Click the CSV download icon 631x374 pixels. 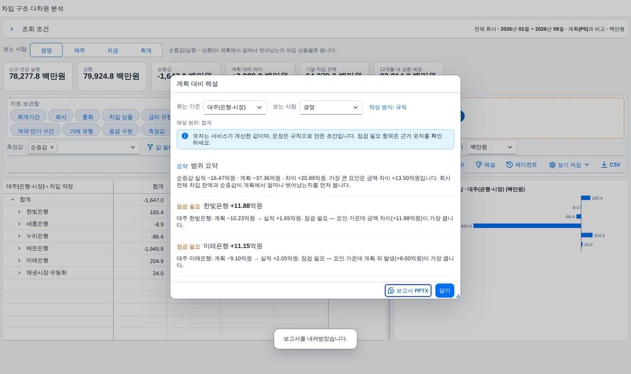[604, 165]
